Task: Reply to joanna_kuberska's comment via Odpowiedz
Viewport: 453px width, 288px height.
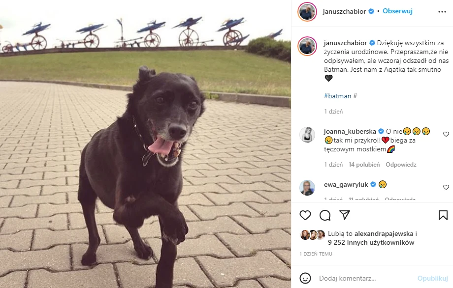Action: (401, 165)
